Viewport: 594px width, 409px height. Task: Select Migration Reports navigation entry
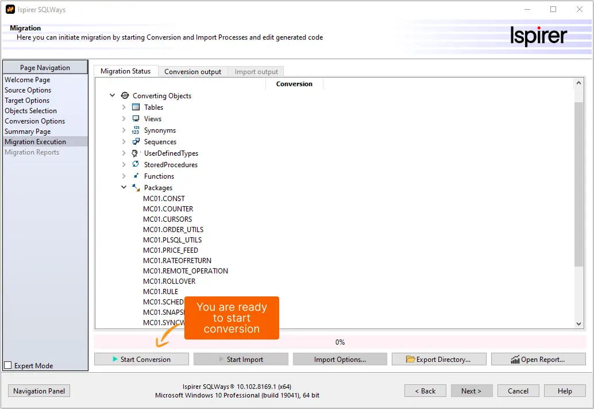[x=32, y=152]
